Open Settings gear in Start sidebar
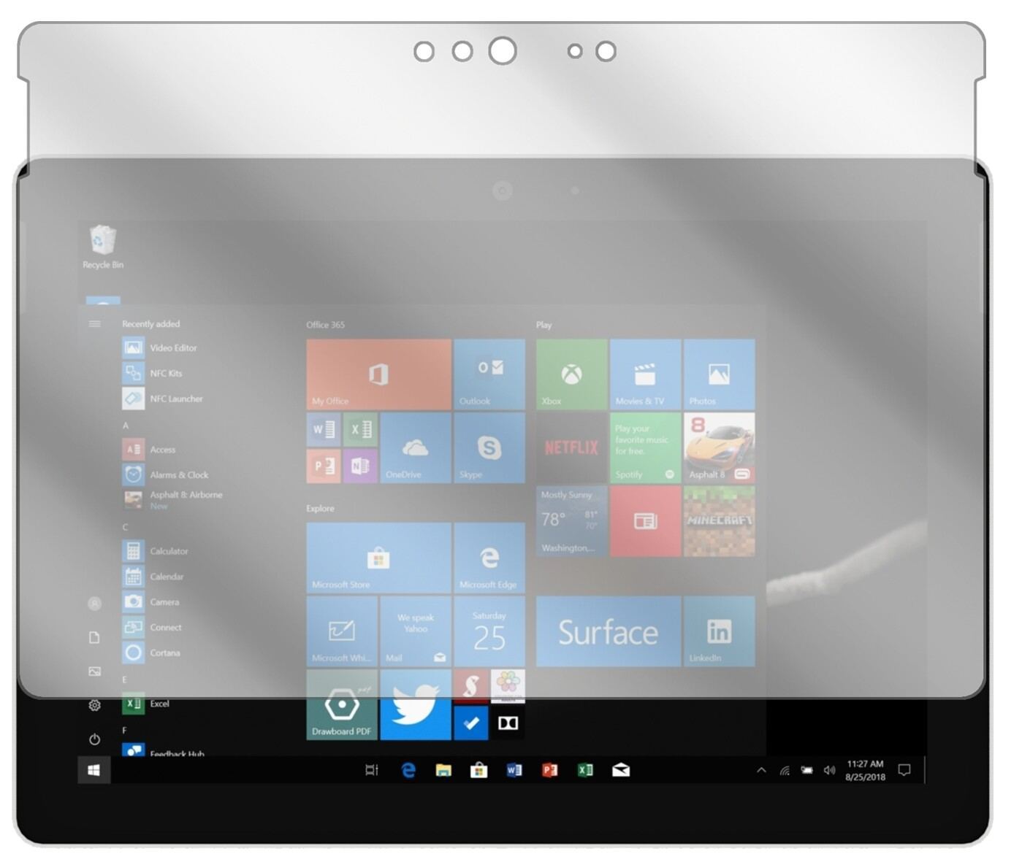This screenshot has width=1022, height=862. [94, 705]
